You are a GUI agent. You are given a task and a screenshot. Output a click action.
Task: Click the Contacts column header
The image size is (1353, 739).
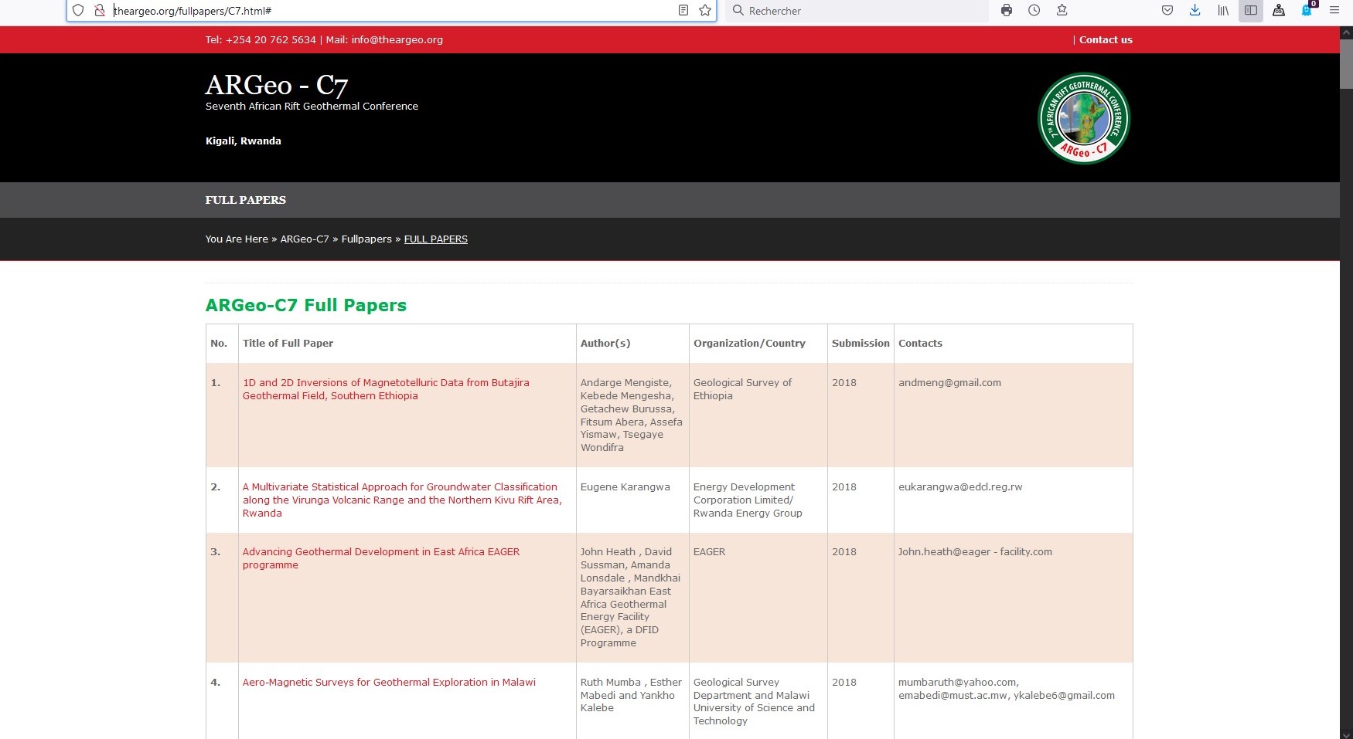click(920, 344)
